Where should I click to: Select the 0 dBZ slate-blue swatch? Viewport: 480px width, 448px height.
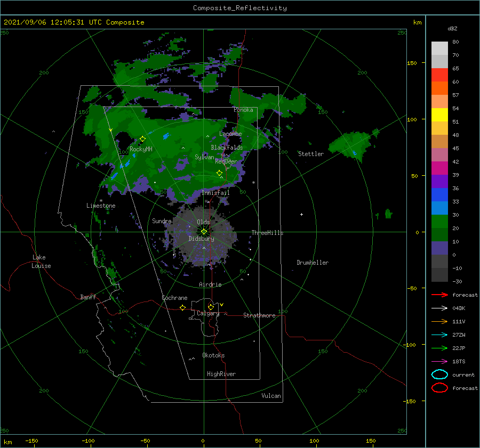[x=439, y=248]
